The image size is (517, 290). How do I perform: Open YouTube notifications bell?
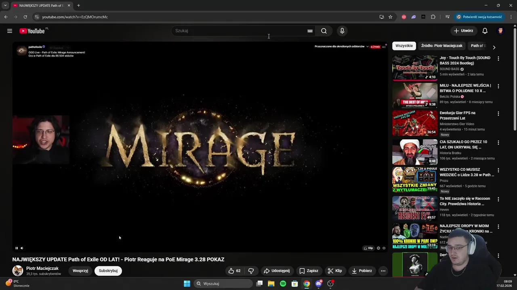coord(485,31)
